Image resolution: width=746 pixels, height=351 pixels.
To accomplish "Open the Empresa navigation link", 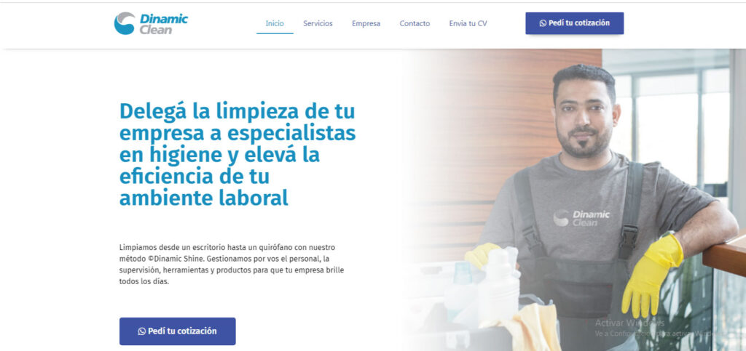I will [366, 23].
